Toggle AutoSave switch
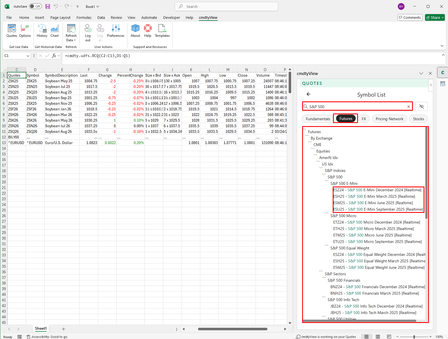Viewport: 448px width, 339px height. (x=36, y=6)
